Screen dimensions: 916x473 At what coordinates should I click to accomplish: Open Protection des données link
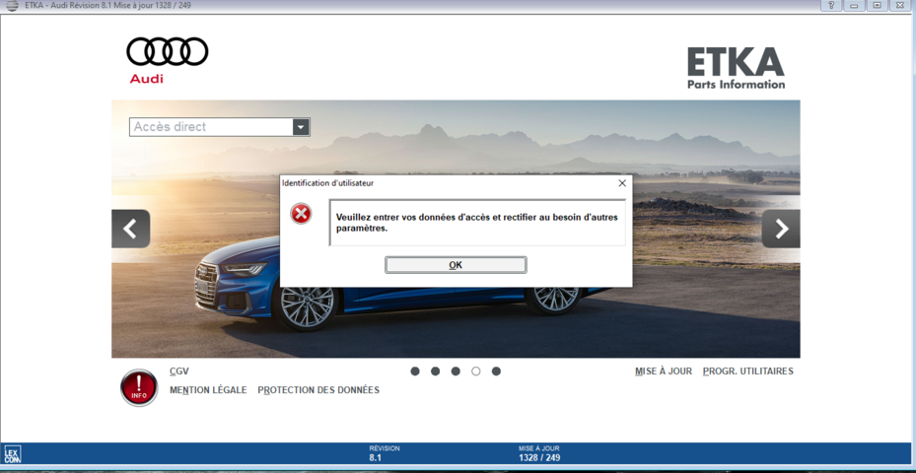pos(318,390)
